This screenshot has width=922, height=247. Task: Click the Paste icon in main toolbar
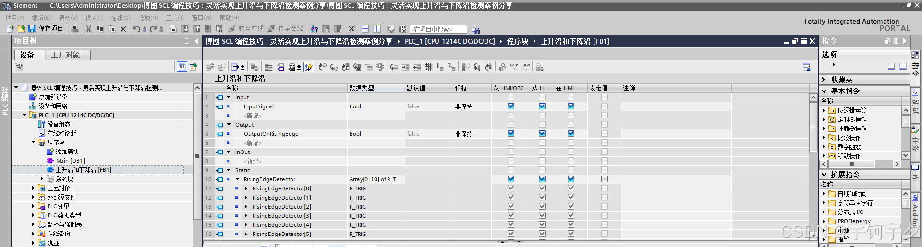point(111,29)
